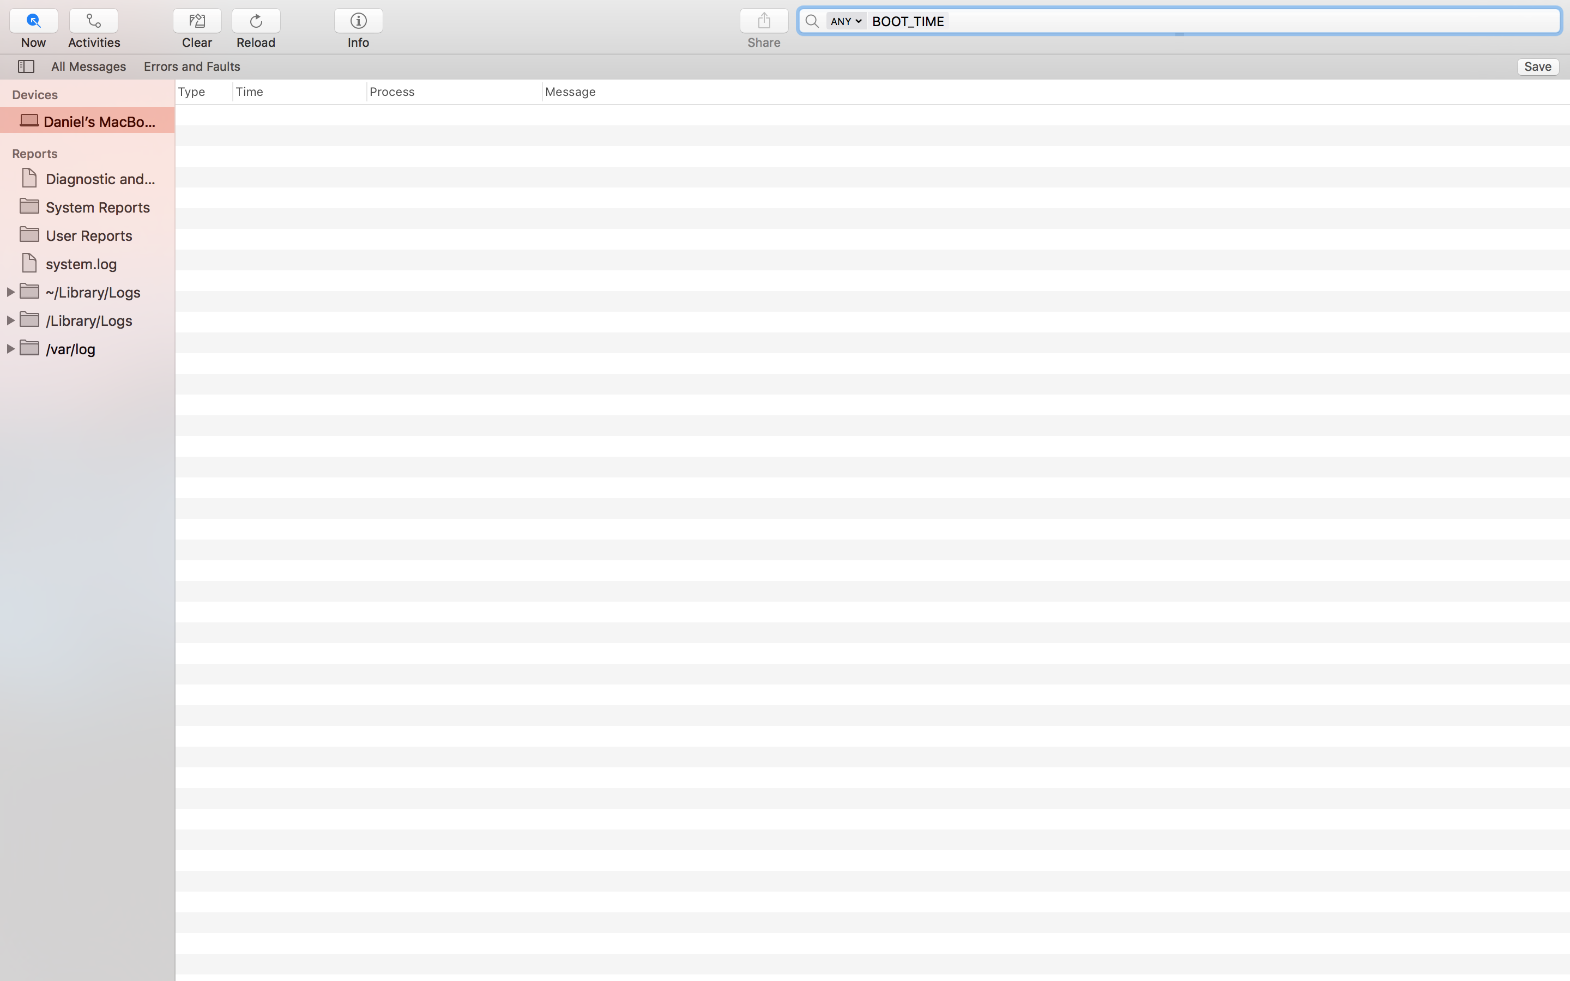The image size is (1570, 981).
Task: Click the laptop icon beside Daniel's MacBook
Action: coord(29,120)
